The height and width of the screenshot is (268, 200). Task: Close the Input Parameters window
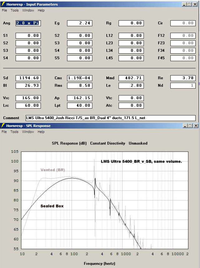tap(195, 4)
